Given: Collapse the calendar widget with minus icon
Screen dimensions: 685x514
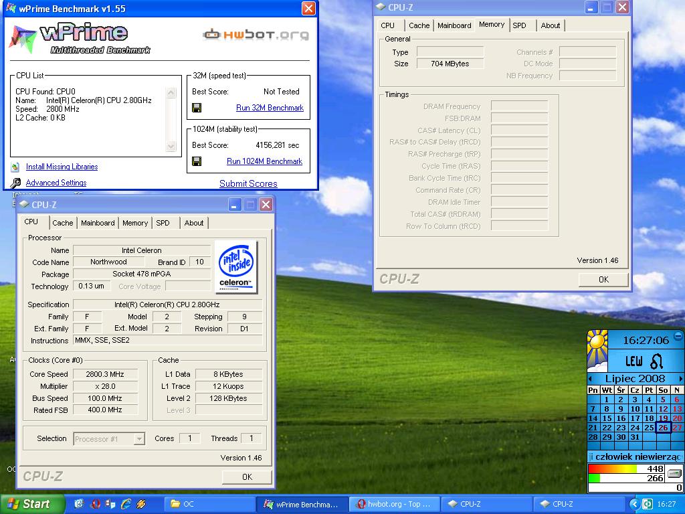Looking at the screenshot, I should [x=678, y=336].
